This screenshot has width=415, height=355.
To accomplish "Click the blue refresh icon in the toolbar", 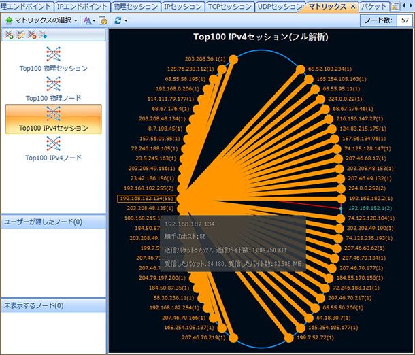I will click(x=118, y=20).
